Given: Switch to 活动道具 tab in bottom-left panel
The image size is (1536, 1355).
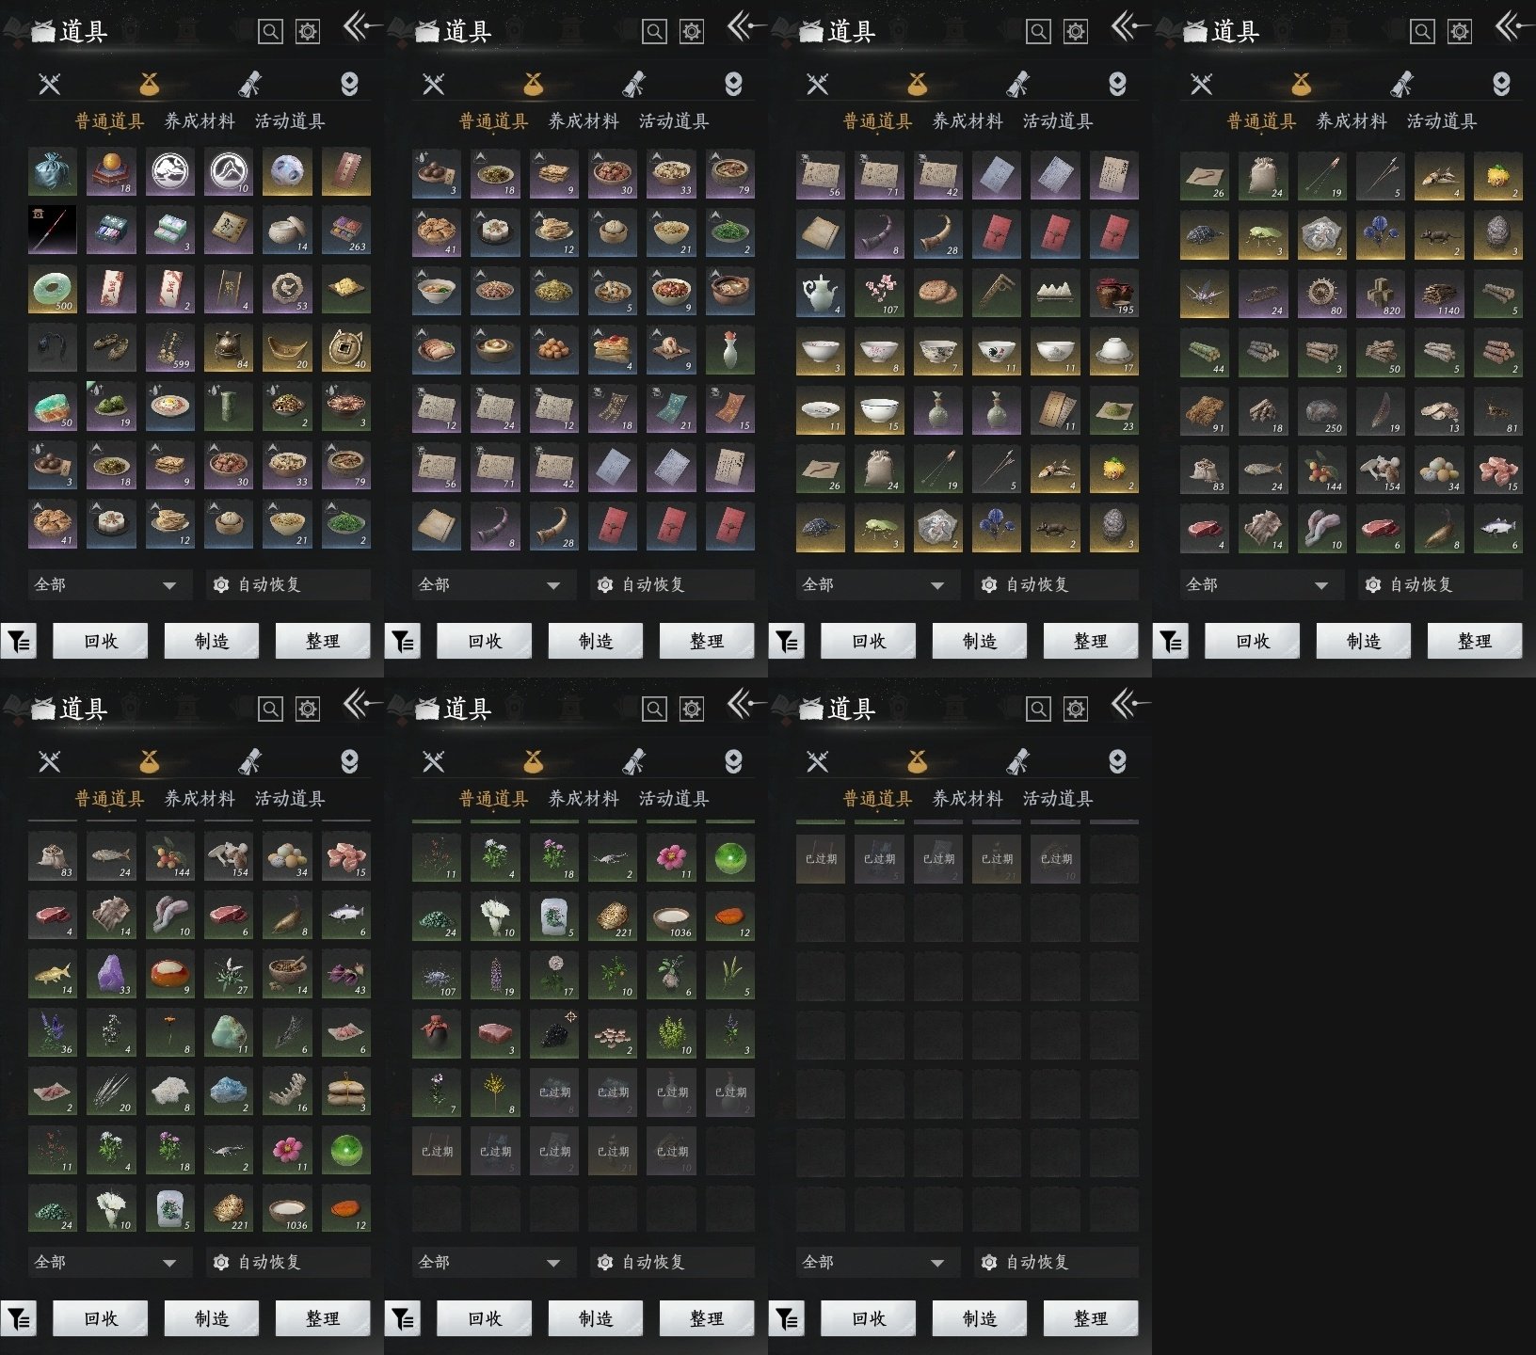Looking at the screenshot, I should 290,799.
